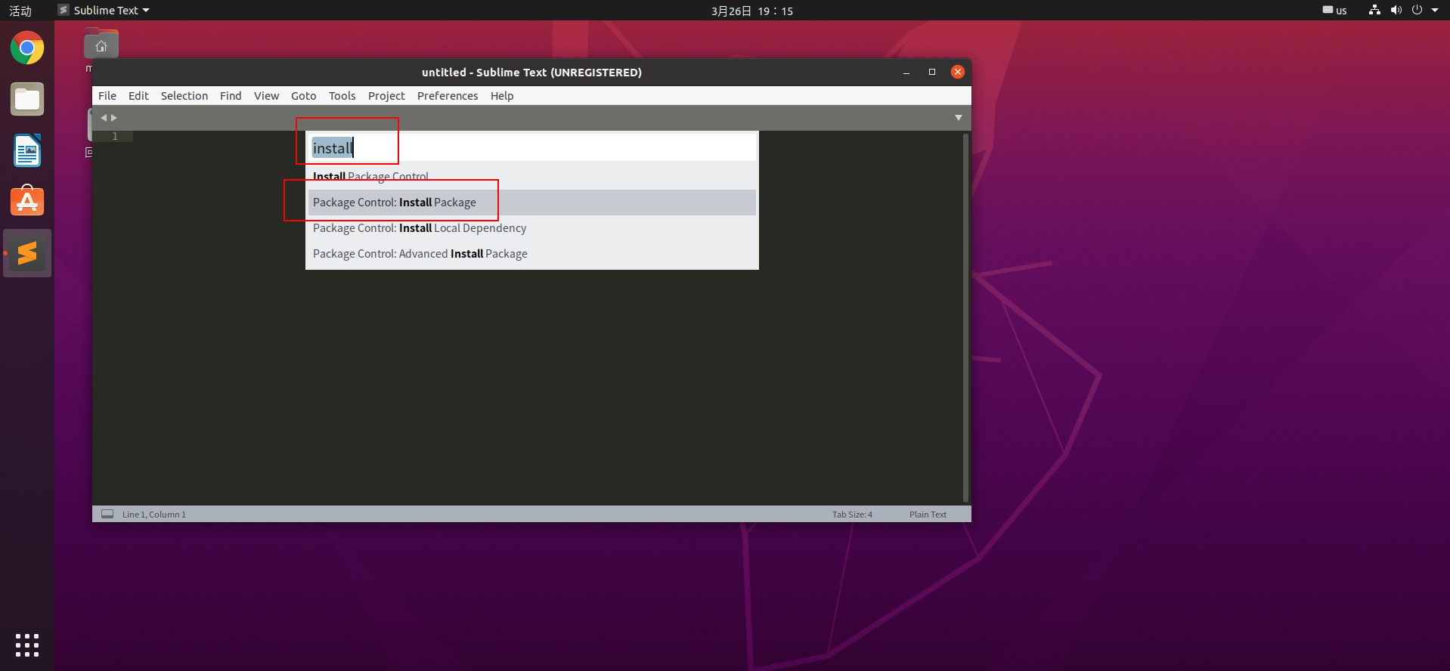
Task: Open keyboard layout 'us' indicator
Action: click(1334, 11)
